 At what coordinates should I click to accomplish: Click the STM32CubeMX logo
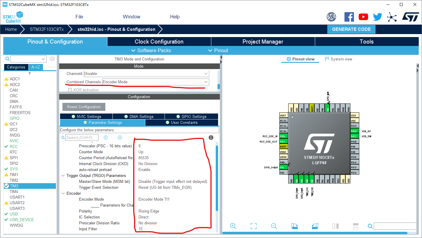[13, 17]
